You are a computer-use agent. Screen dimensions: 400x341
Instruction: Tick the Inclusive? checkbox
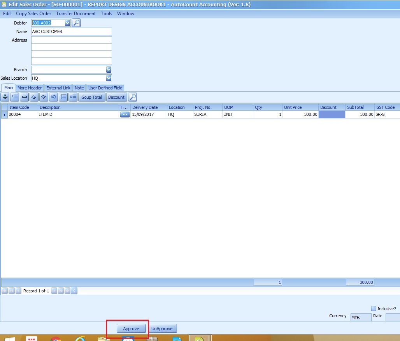[x=374, y=309]
